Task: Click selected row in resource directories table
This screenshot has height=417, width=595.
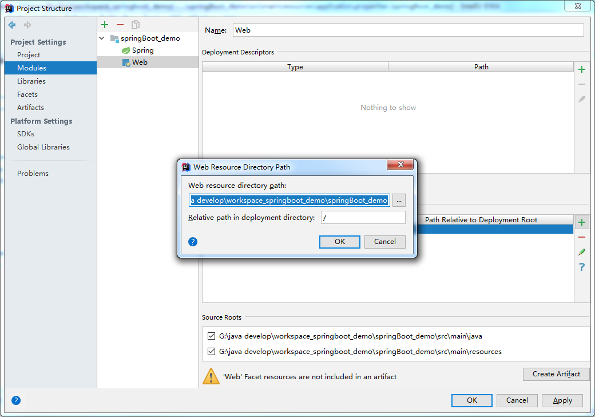Action: (495, 229)
